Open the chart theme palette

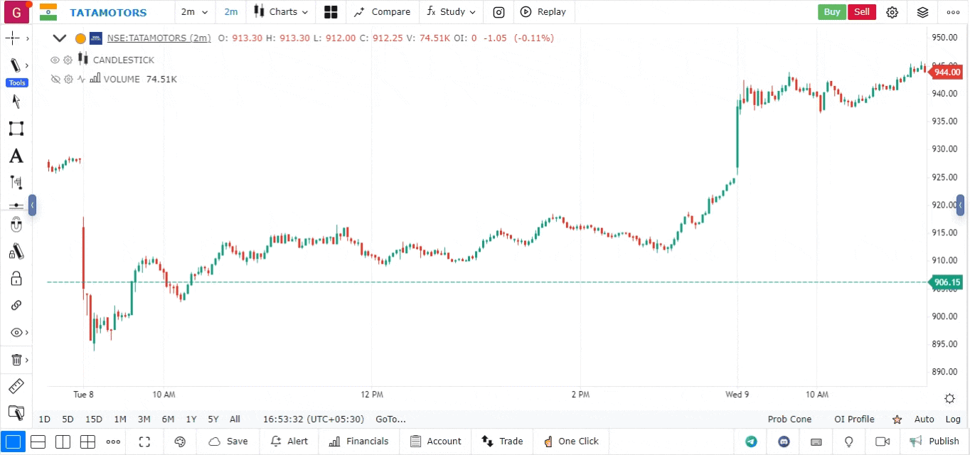[x=180, y=441]
